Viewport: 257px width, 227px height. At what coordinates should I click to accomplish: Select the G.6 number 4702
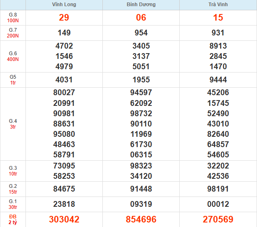[x=64, y=46]
